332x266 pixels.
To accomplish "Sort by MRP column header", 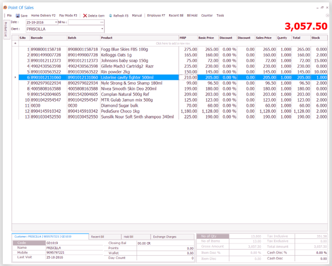I will click(188, 38).
